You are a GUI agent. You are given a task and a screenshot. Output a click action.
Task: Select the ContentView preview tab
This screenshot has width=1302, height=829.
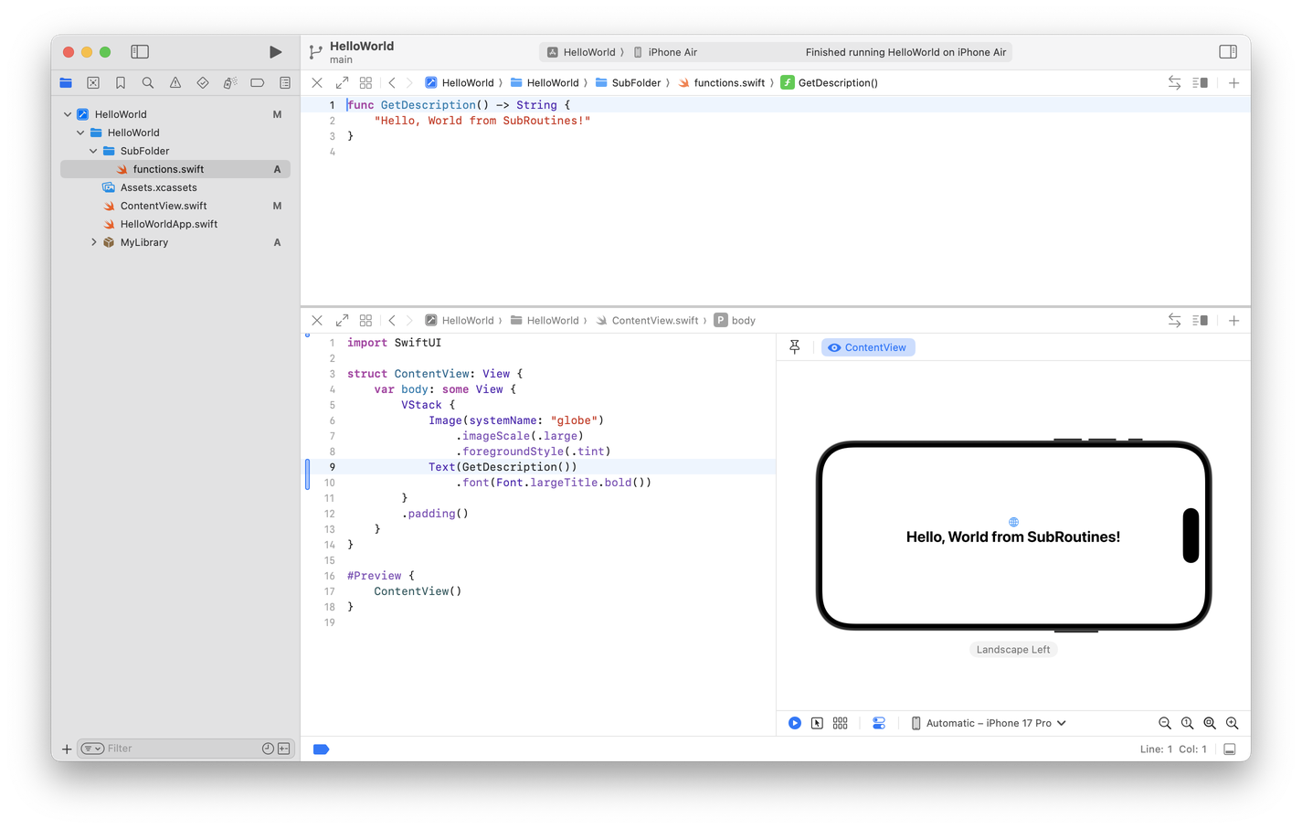(x=868, y=347)
